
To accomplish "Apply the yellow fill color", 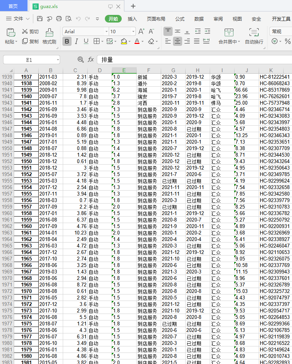I will click(x=124, y=41).
